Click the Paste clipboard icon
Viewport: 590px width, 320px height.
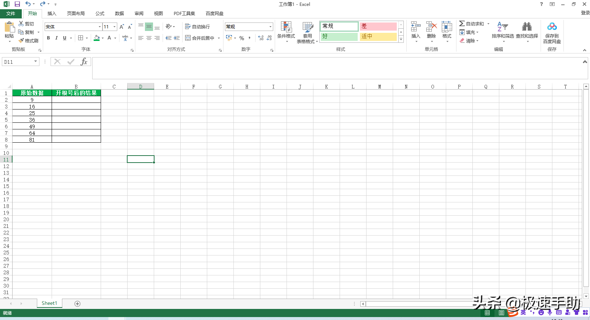[9, 28]
